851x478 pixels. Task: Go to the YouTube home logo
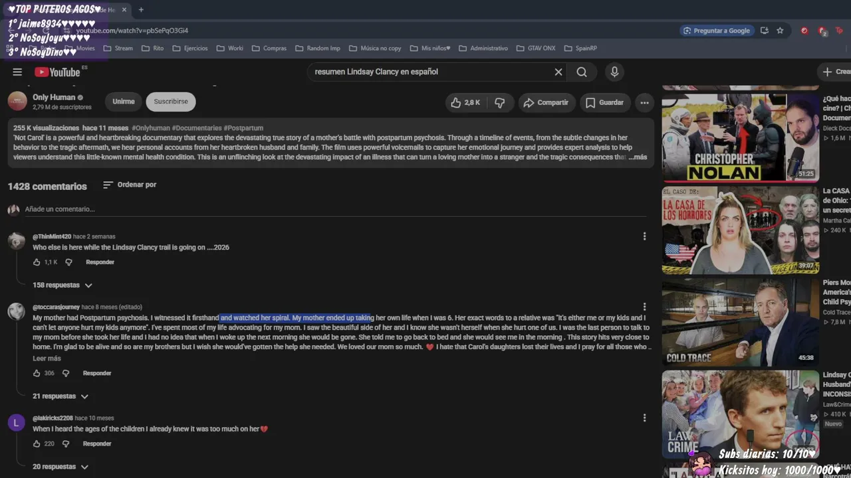57,72
